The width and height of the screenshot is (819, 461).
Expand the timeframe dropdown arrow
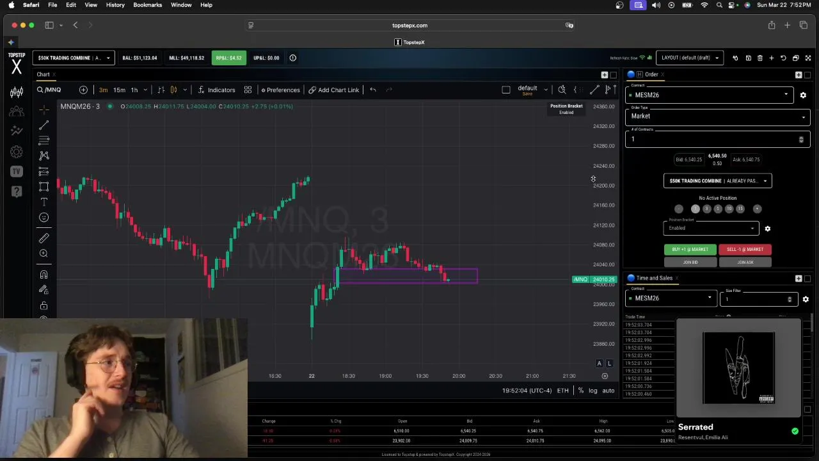tap(145, 90)
